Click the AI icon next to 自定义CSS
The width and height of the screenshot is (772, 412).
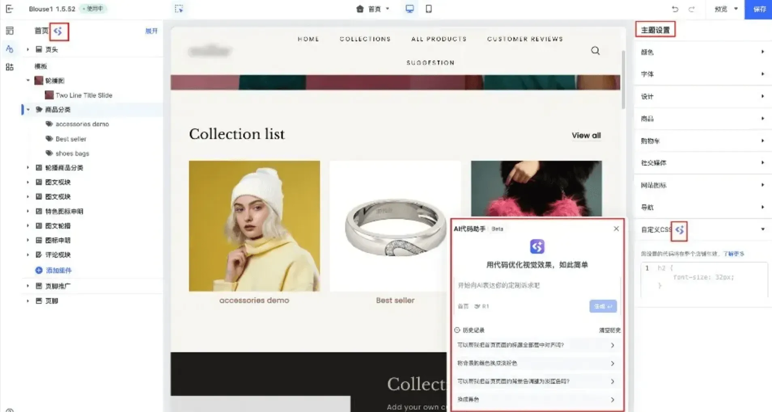pos(679,230)
